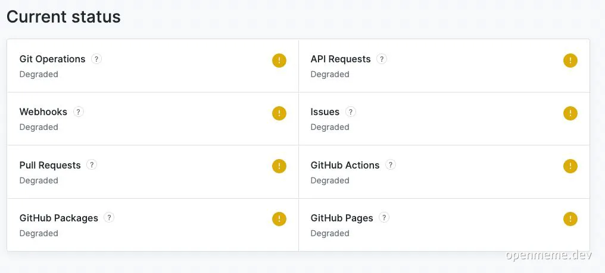Screen dimensions: 605x273
Task: Click the yellow warning icon for Git Operations
Action: 279,61
